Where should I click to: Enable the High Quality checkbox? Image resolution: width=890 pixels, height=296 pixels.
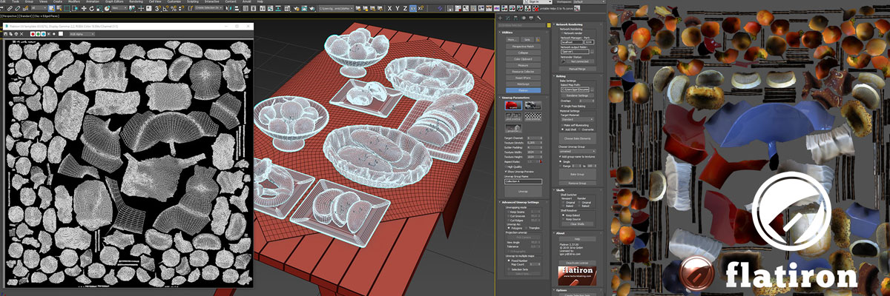(506, 166)
